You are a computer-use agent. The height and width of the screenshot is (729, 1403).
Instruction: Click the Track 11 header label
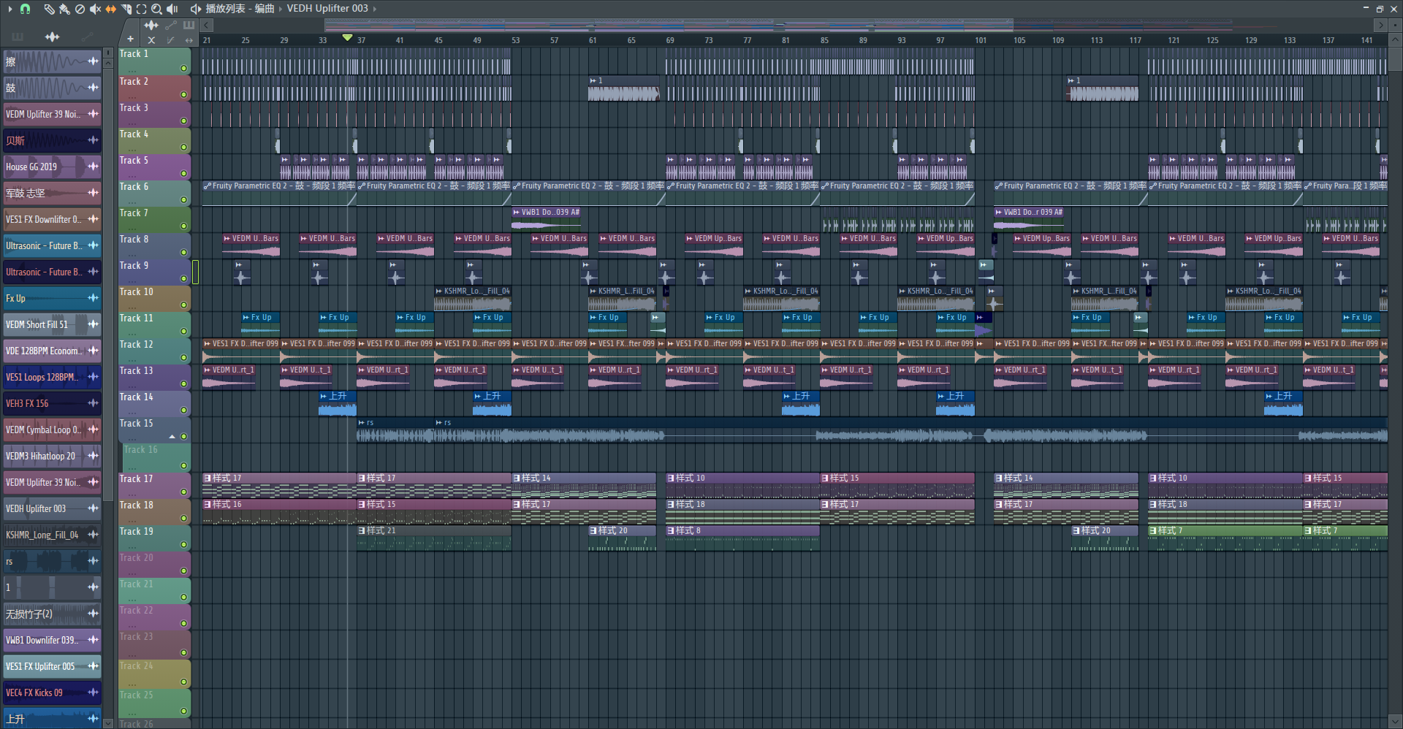[137, 318]
